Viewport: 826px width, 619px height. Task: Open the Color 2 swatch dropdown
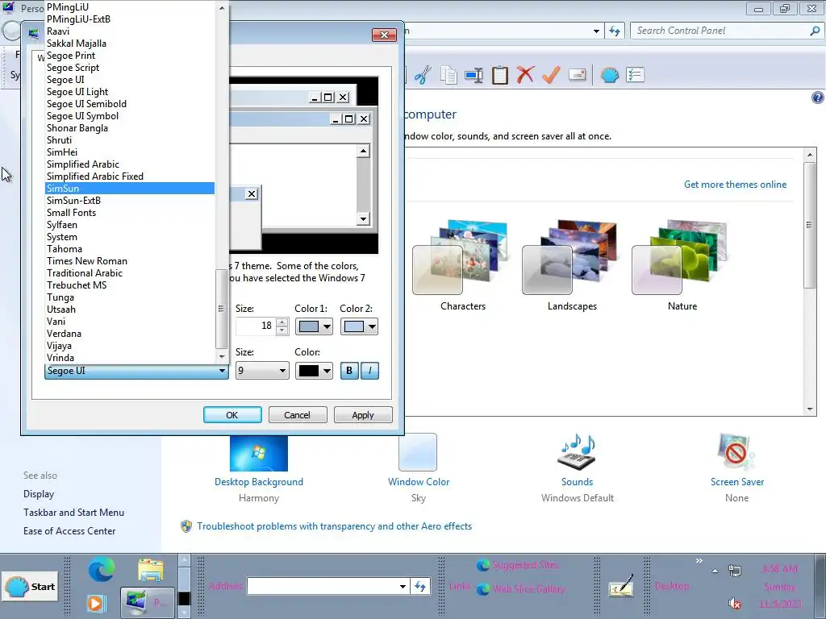click(x=359, y=326)
